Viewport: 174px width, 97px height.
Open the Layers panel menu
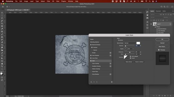[x=173, y=11]
